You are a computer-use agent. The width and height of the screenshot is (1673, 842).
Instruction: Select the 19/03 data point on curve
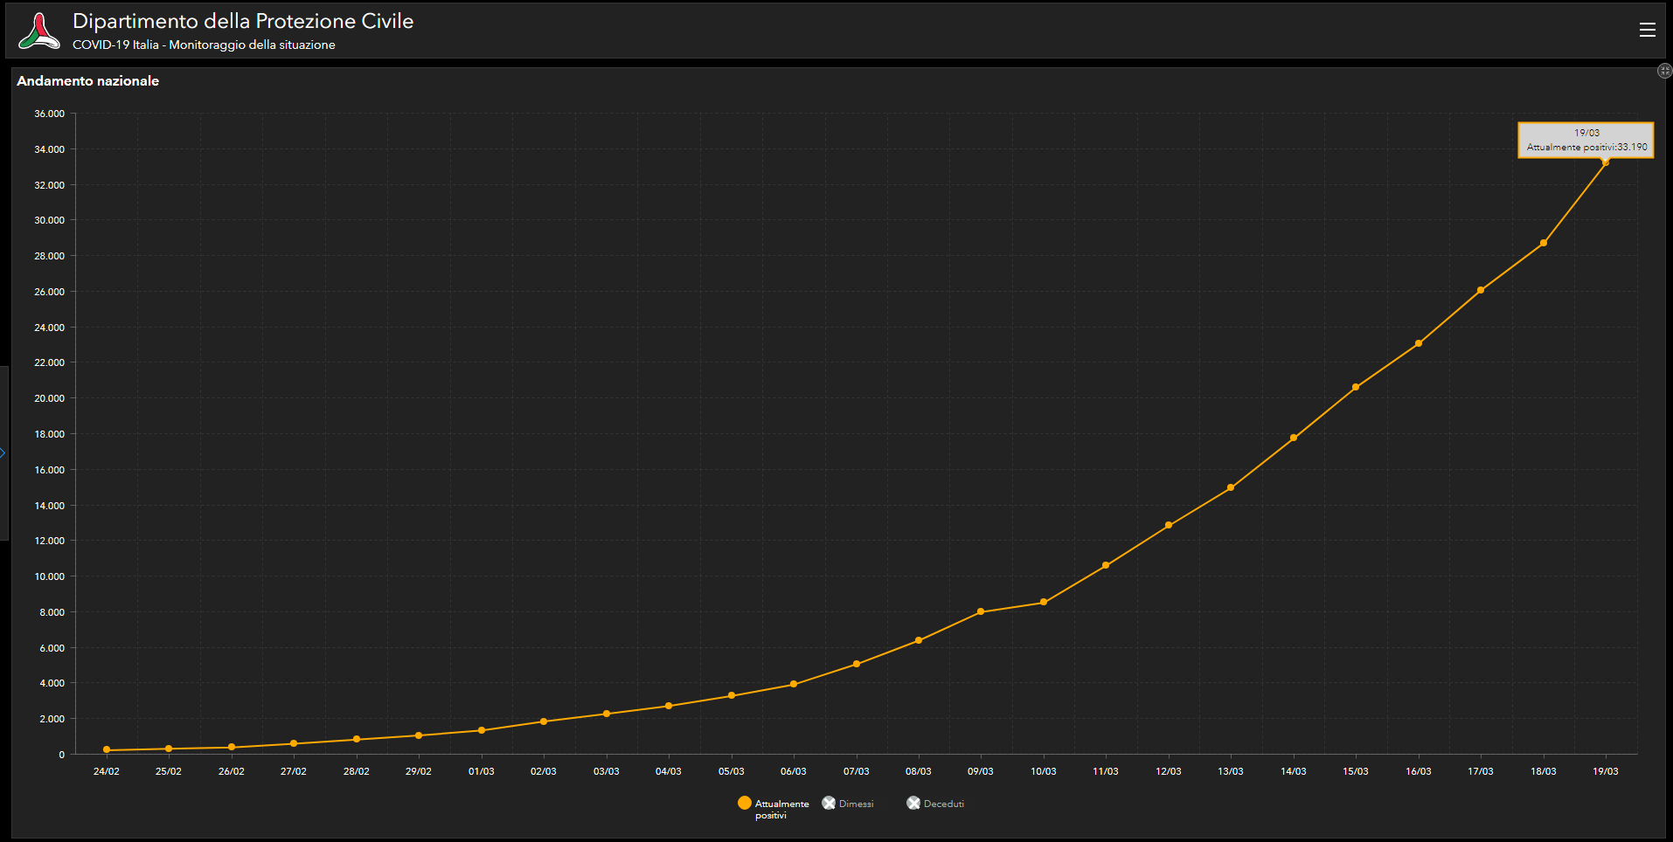click(x=1605, y=162)
